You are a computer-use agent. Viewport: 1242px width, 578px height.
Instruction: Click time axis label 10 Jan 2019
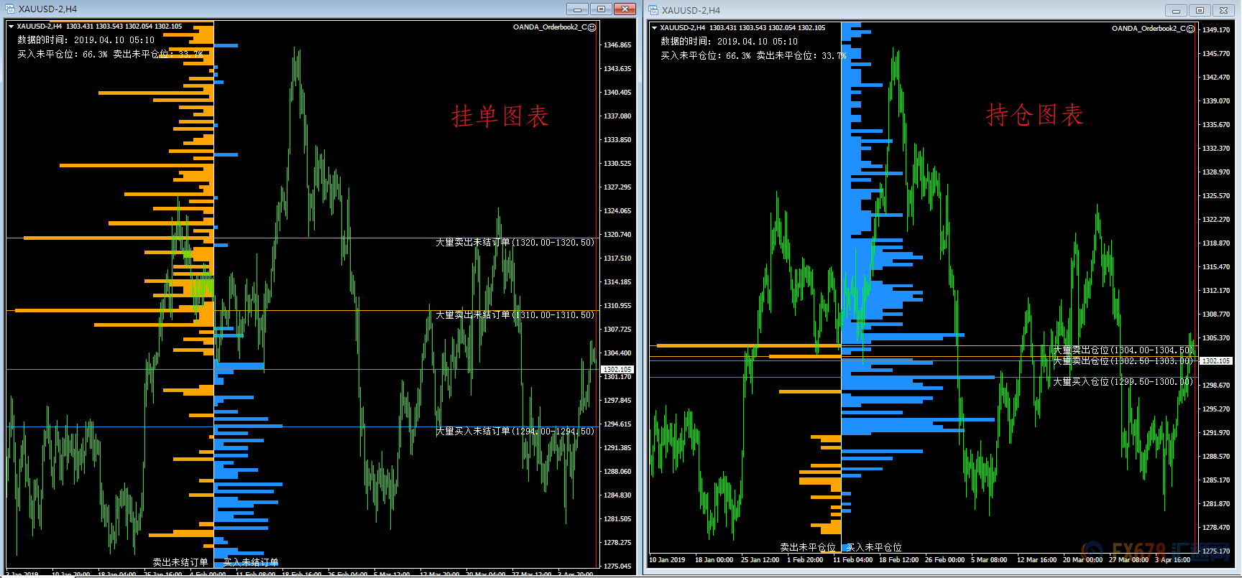(x=667, y=560)
